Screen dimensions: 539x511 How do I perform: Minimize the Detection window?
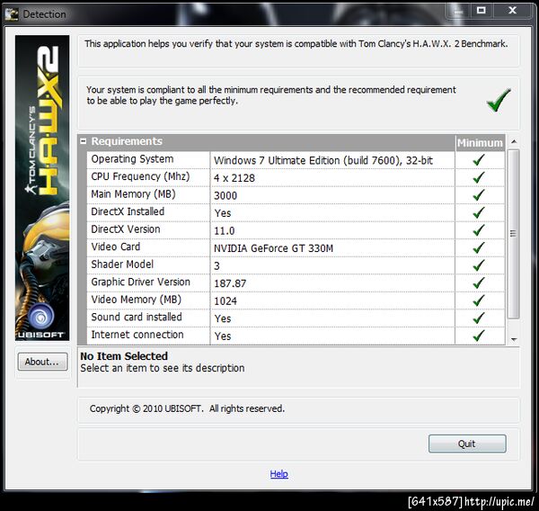[457, 12]
